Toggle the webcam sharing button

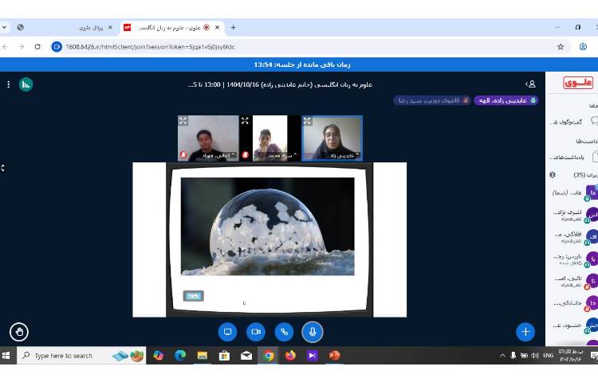[256, 331]
